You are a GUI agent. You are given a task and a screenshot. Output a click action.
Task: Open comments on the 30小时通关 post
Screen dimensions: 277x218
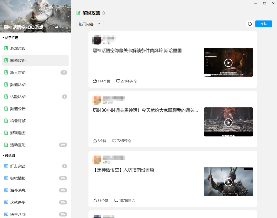(x=121, y=141)
